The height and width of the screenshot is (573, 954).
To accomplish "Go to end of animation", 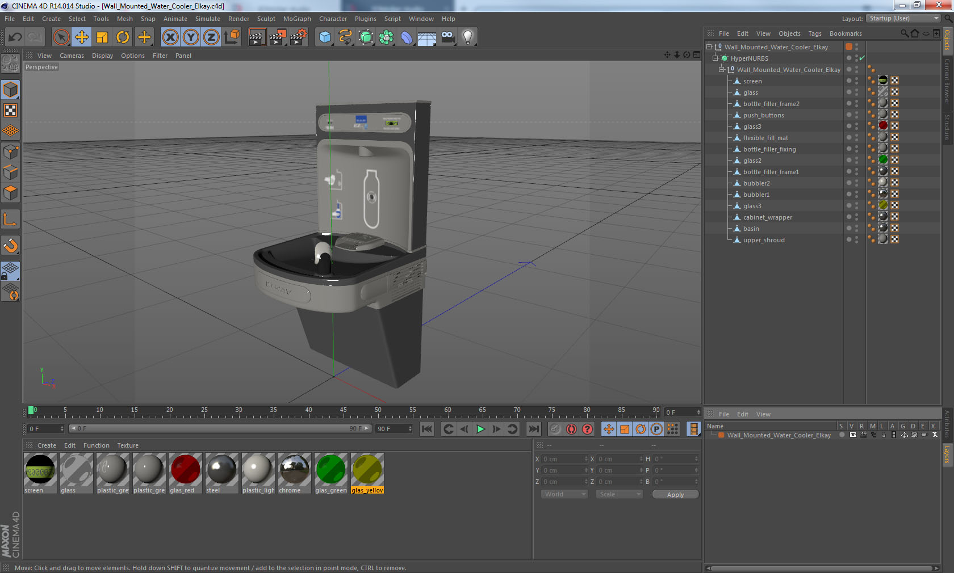I will [x=534, y=429].
